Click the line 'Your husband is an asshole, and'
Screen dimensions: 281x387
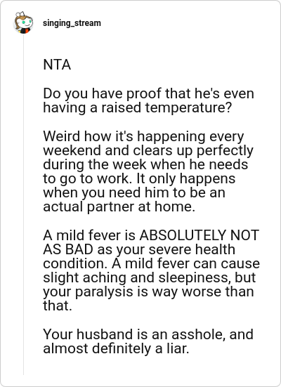coord(148,334)
